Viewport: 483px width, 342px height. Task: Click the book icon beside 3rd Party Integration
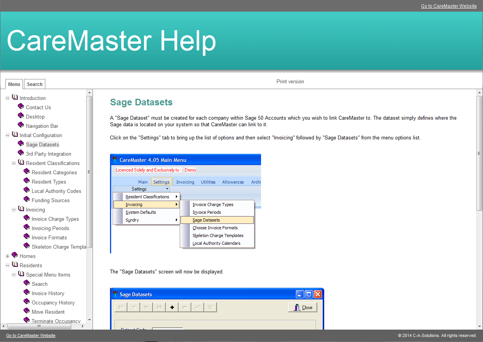click(x=21, y=153)
